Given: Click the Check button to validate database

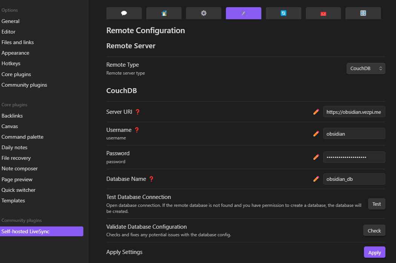Looking at the screenshot, I should point(374,231).
